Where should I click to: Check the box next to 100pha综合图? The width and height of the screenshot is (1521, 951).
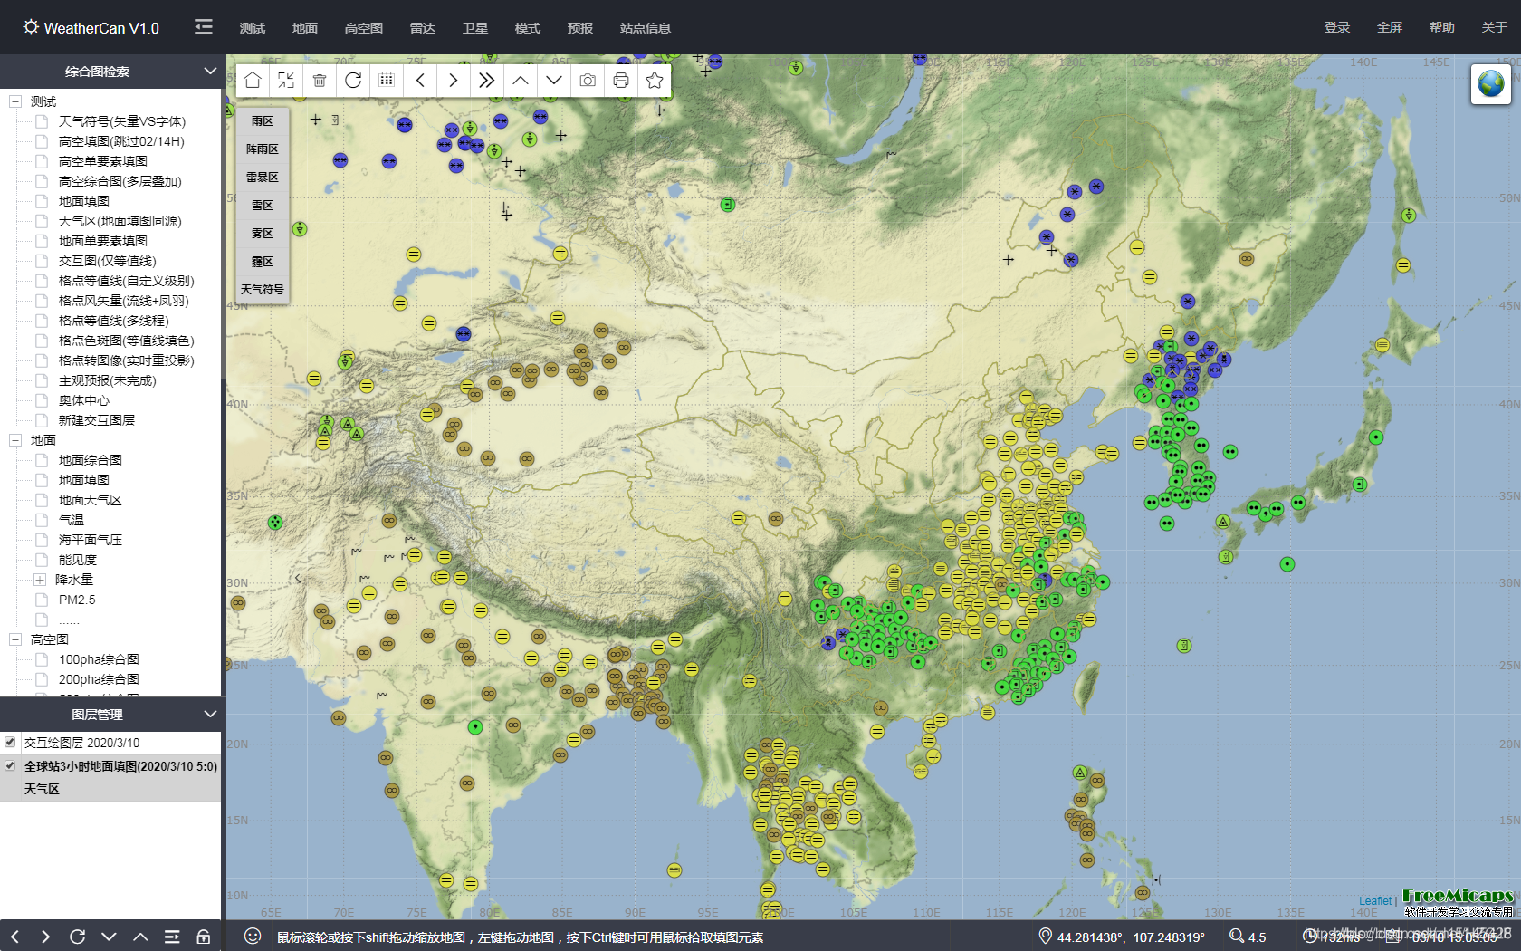tap(42, 659)
